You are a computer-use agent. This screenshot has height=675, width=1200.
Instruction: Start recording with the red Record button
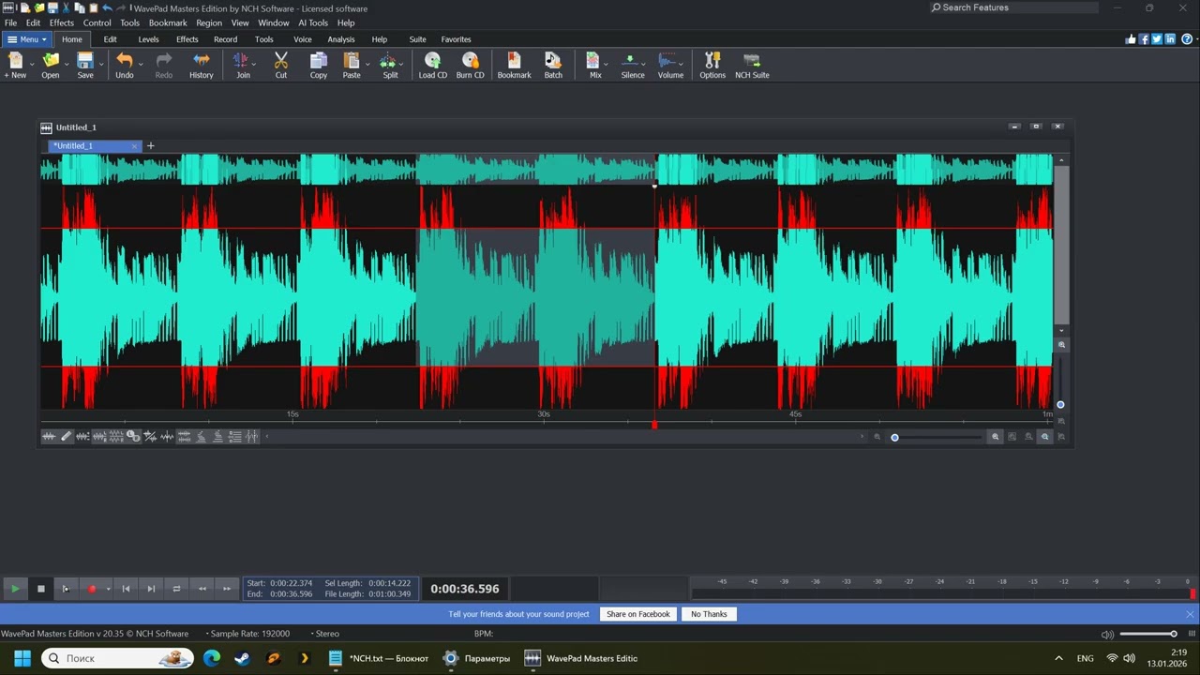click(92, 589)
